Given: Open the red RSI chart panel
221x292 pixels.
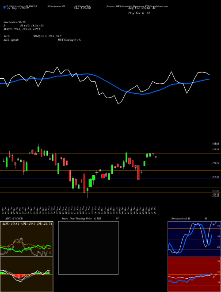Looking at the screenshot, I should click(194, 274).
